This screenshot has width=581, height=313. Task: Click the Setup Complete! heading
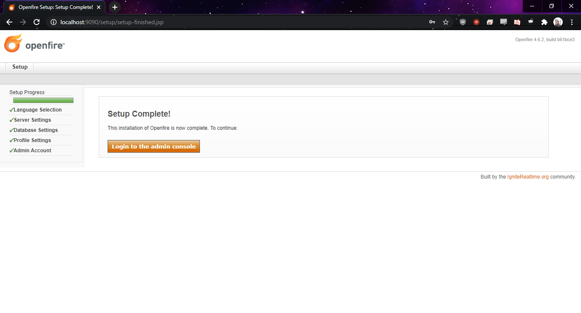tap(139, 114)
